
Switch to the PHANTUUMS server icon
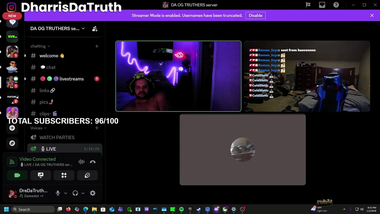tap(12, 97)
